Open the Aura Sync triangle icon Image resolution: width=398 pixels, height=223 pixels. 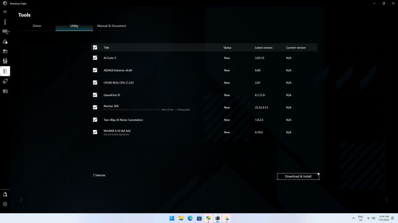5,42
